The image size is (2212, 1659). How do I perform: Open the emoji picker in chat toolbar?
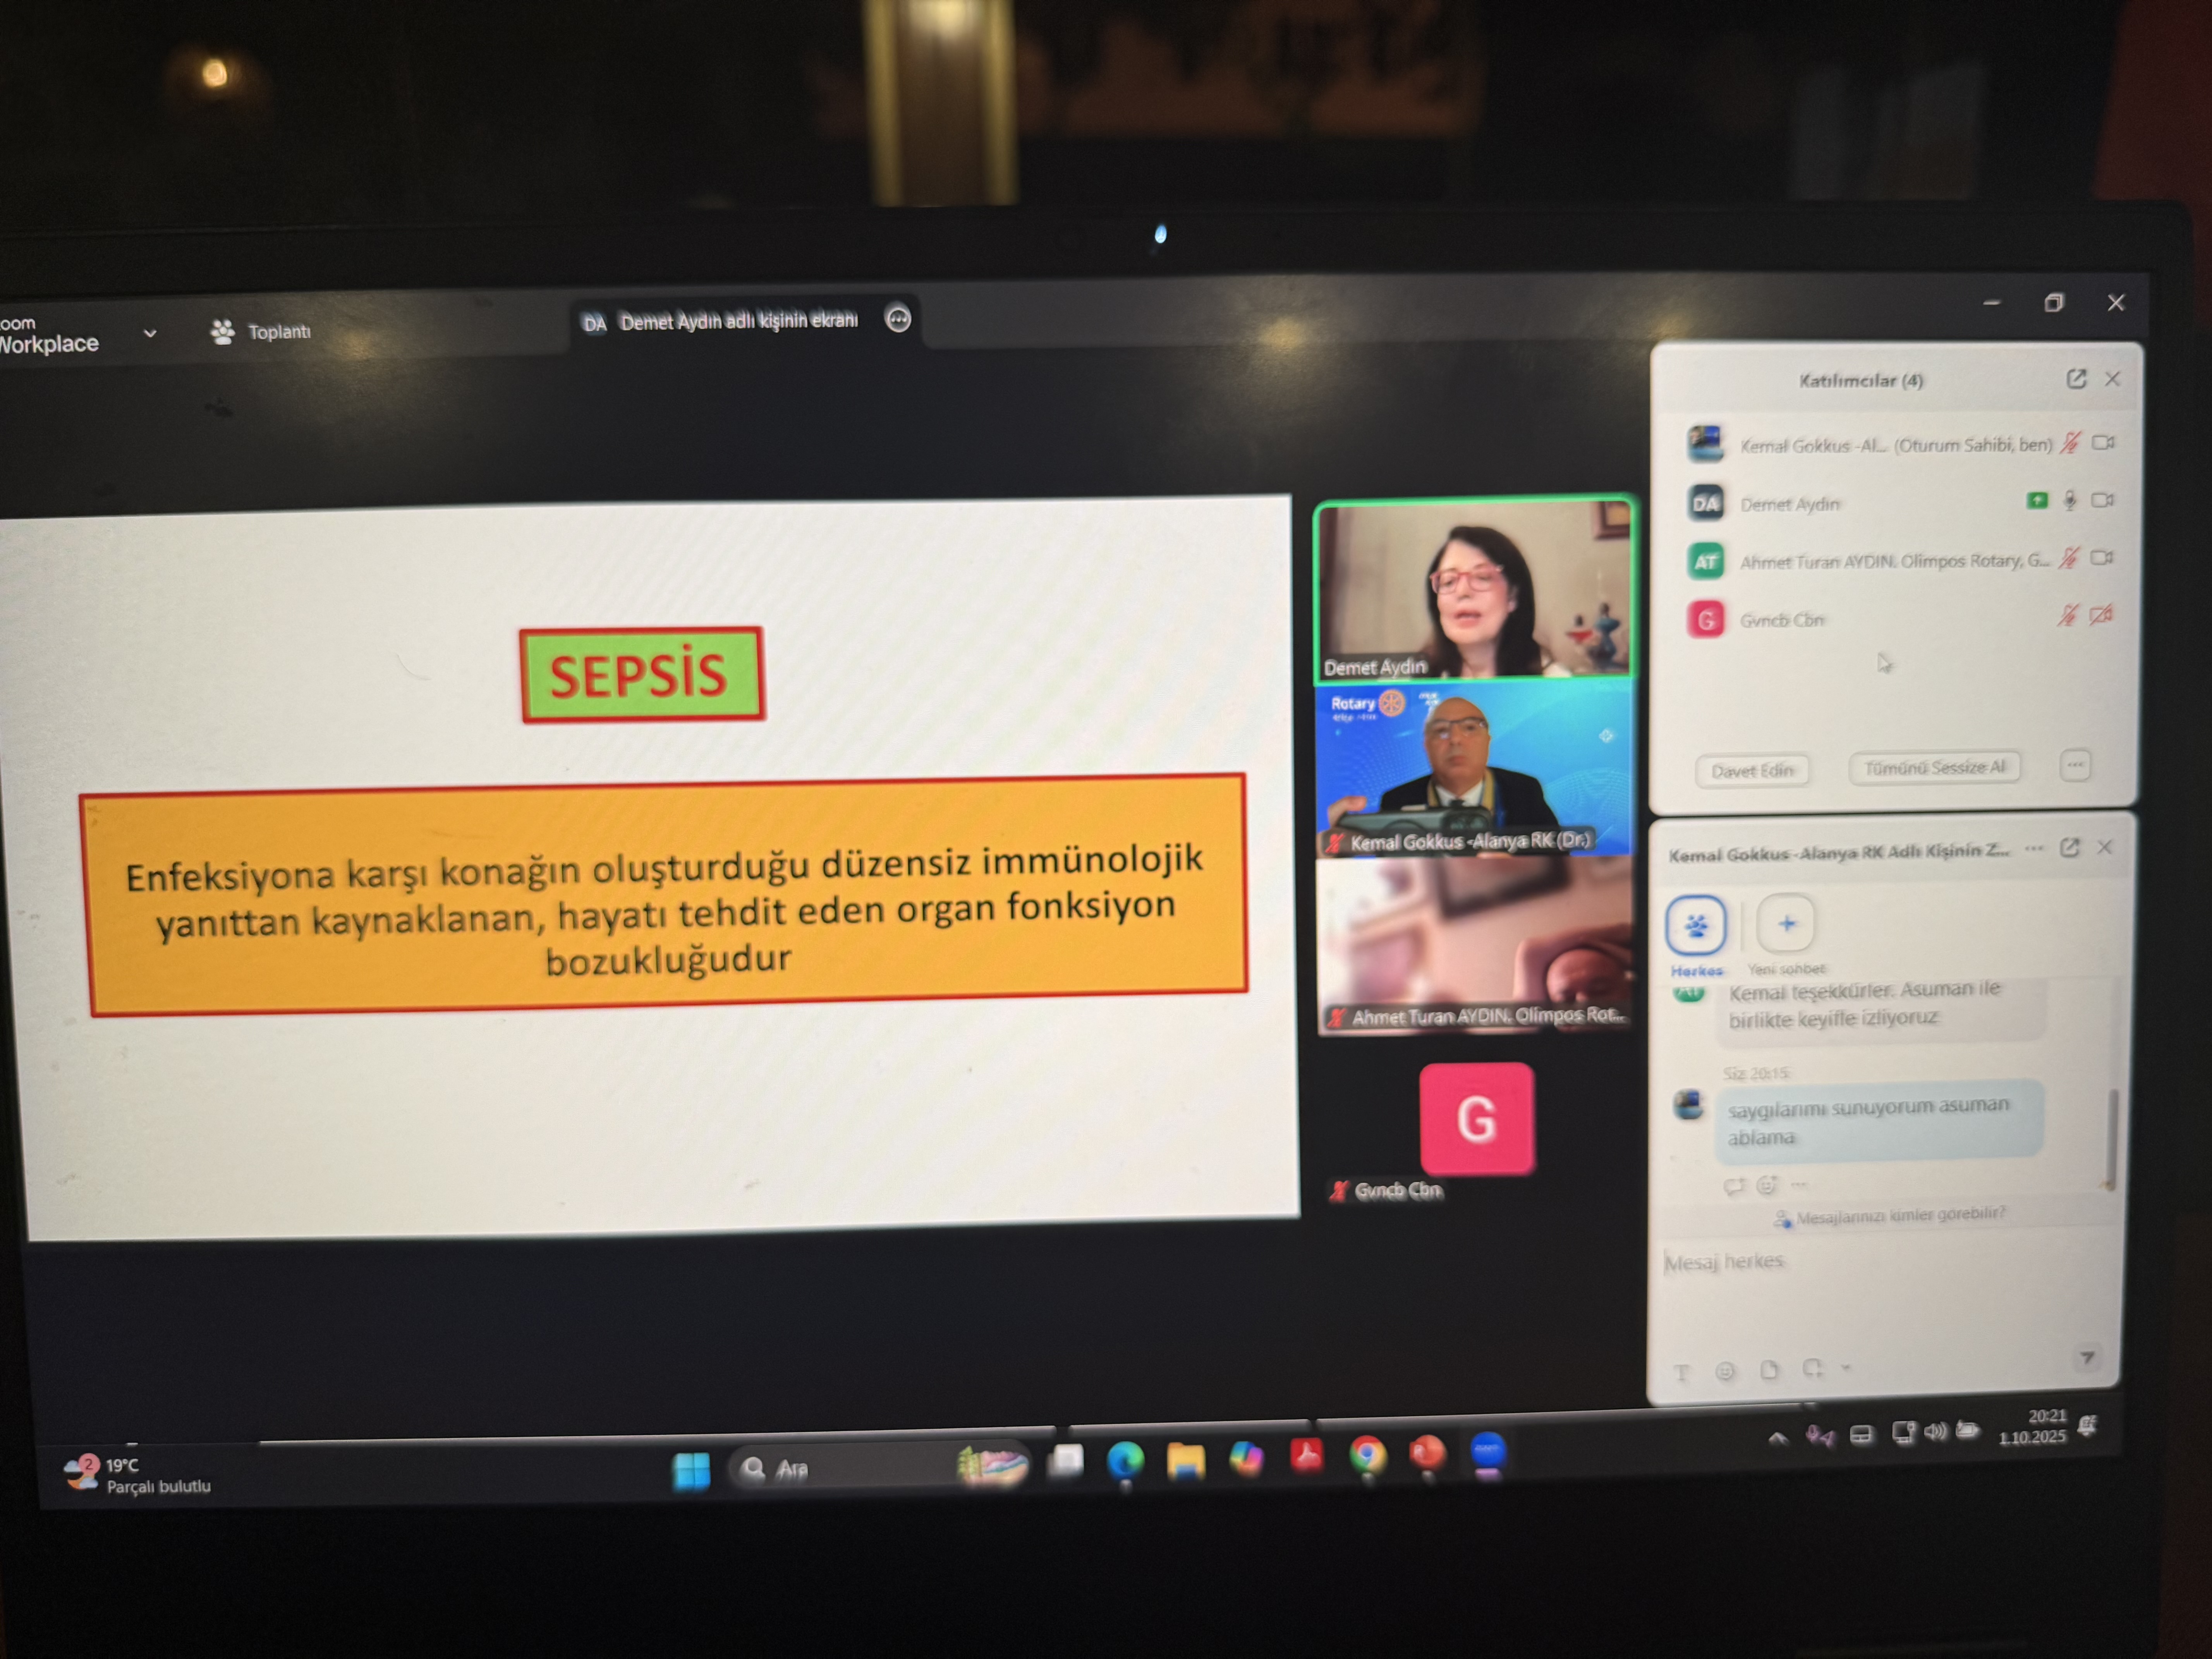click(1725, 1371)
